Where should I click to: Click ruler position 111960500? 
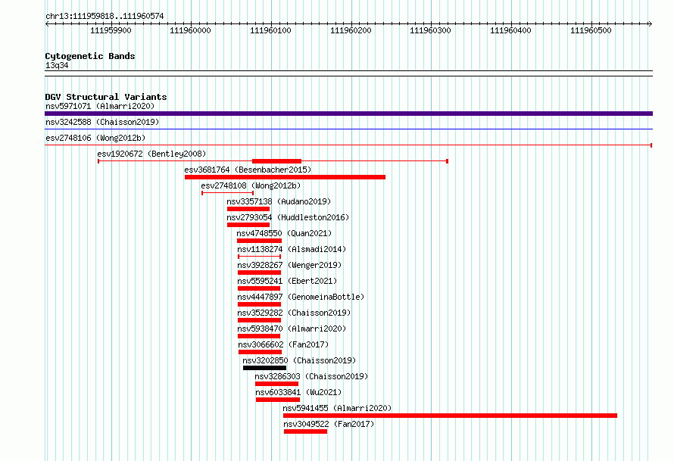pos(591,30)
